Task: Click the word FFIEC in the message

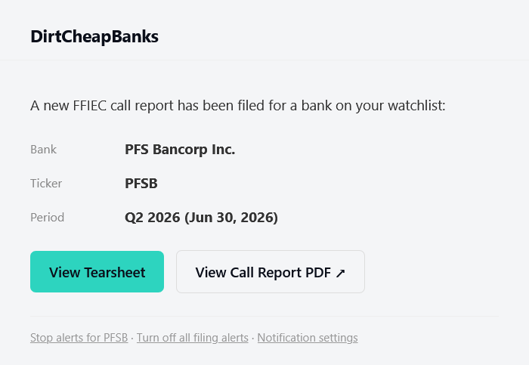Action: tap(90, 106)
